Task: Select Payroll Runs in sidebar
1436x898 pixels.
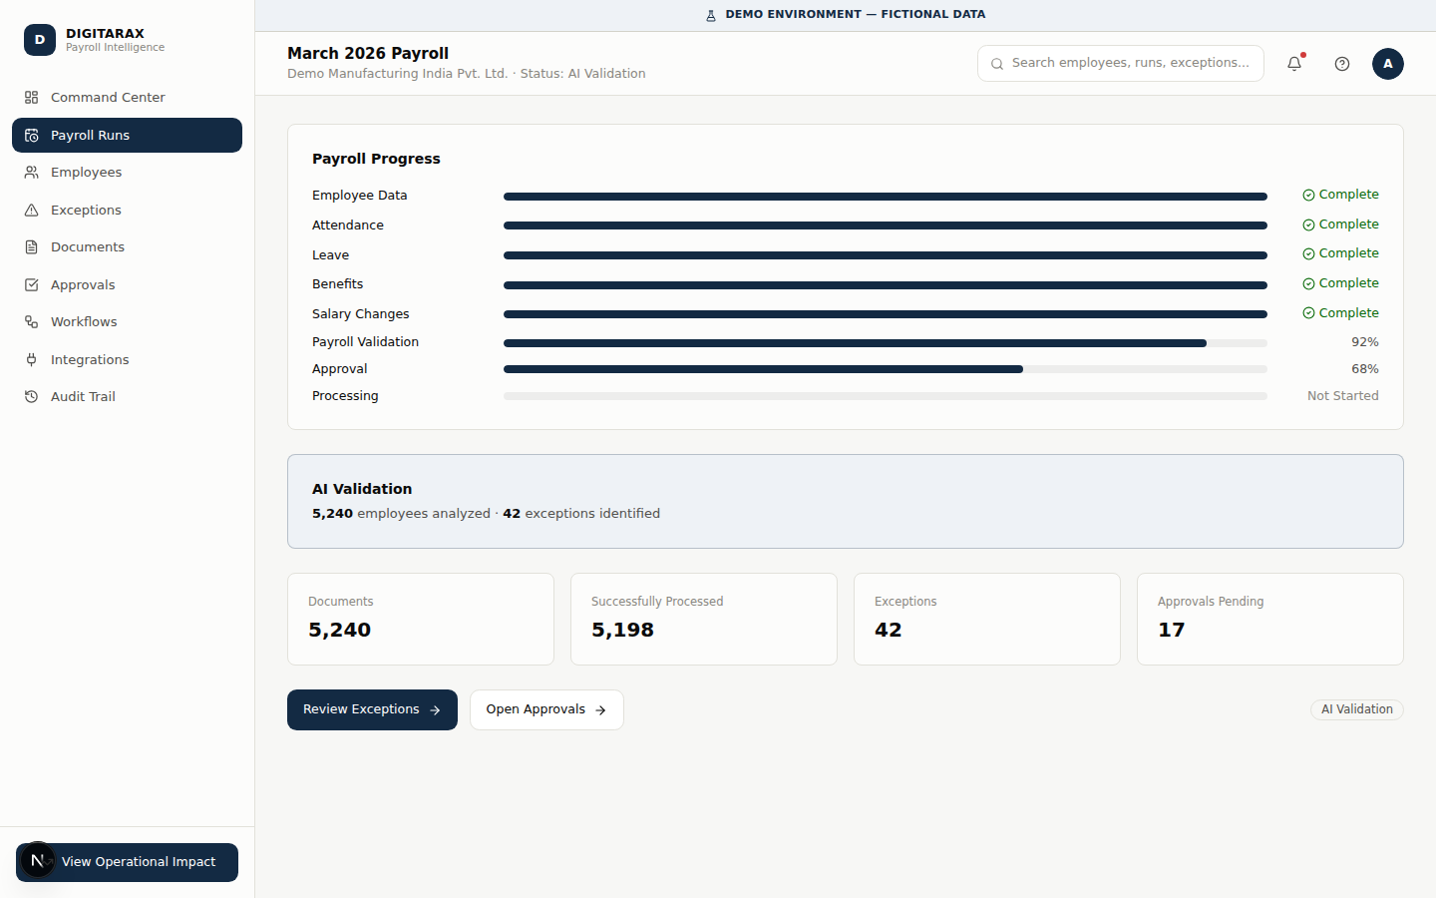Action: (x=127, y=136)
